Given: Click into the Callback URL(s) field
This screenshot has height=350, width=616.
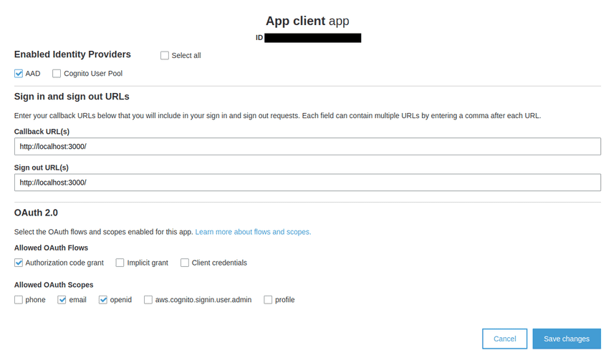Looking at the screenshot, I should click(307, 146).
